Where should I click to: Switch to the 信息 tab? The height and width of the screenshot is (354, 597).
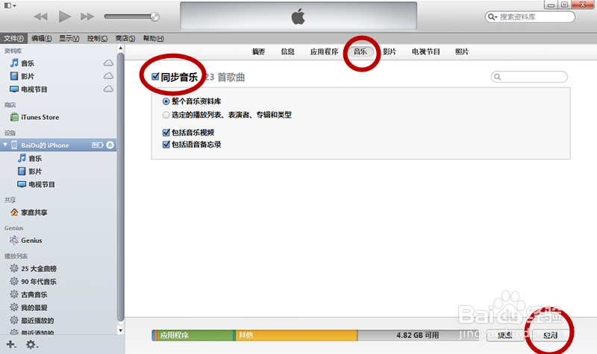pyautogui.click(x=287, y=51)
